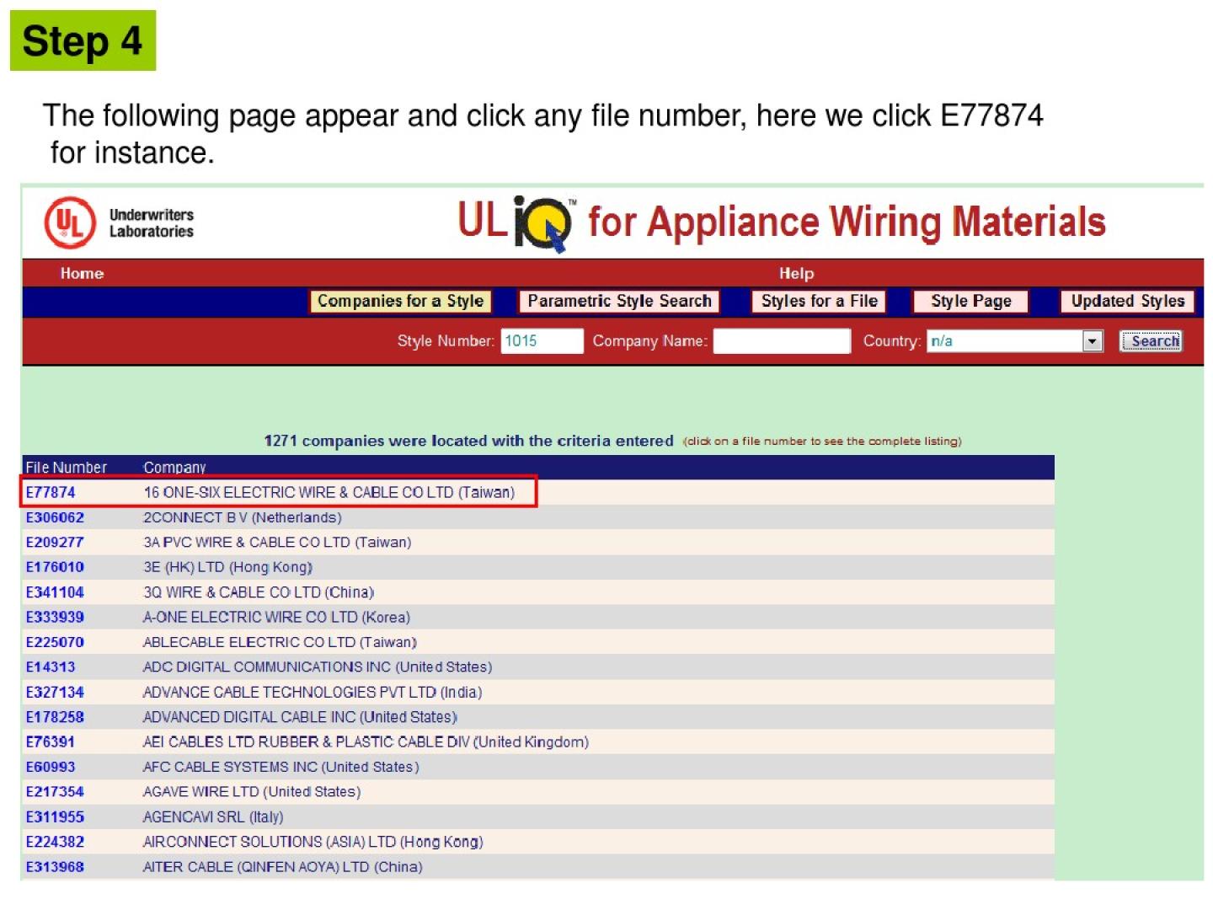Click the Company Name text field

pos(781,341)
